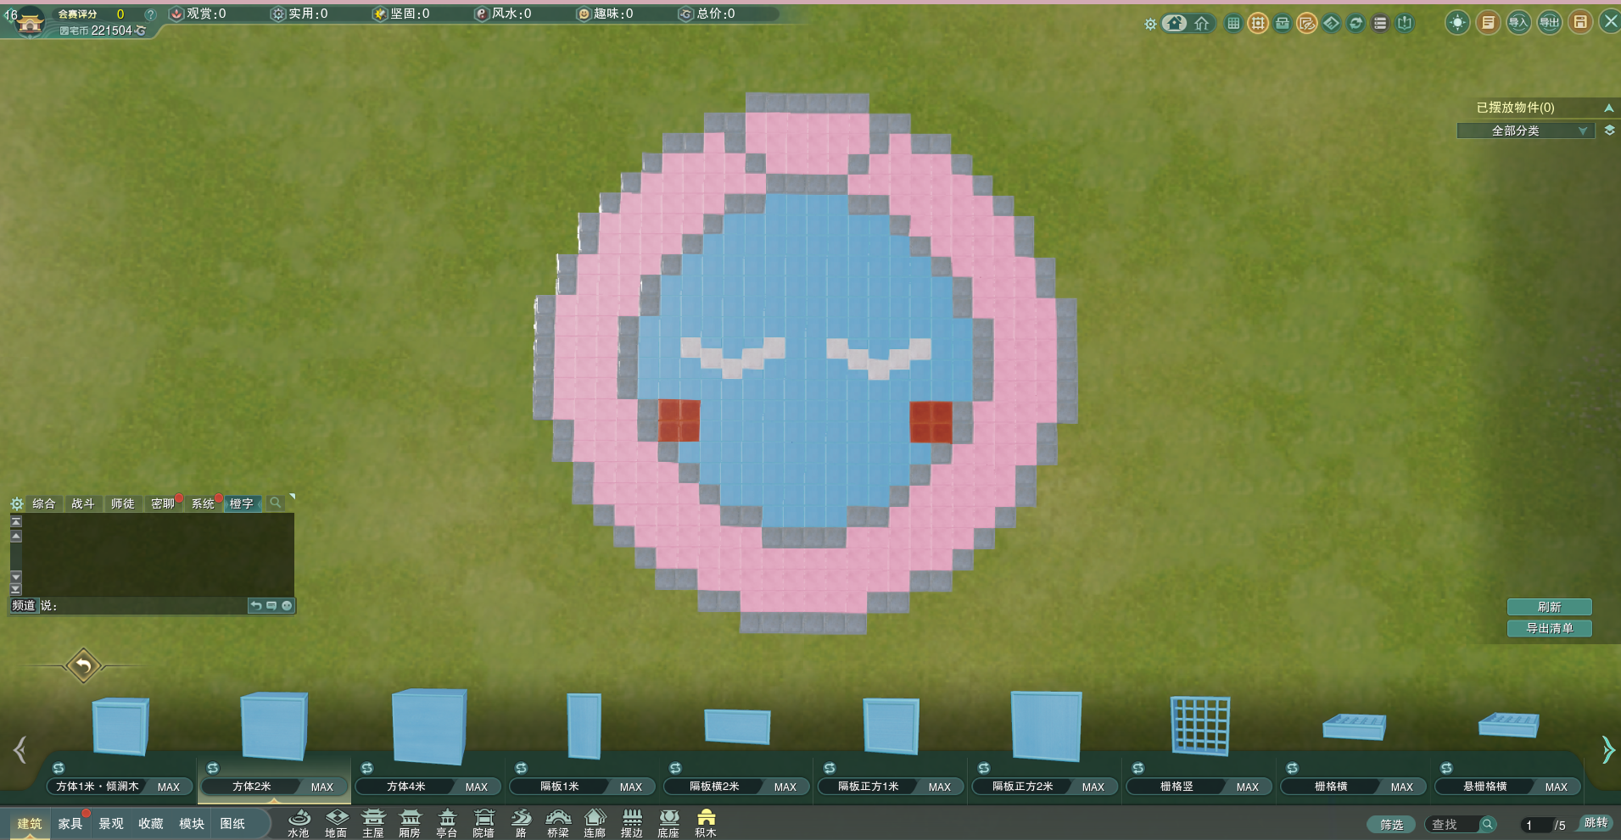This screenshot has width=1621, height=840.
Task: Jump chat log to the top
Action: (16, 521)
